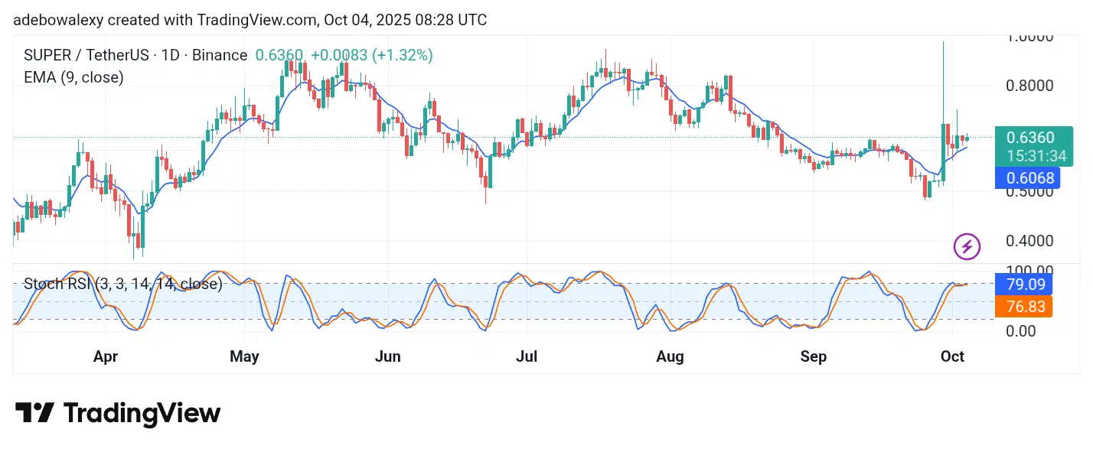
Task: Open the EMA (9, close) indicator legend
Action: pyautogui.click(x=74, y=77)
